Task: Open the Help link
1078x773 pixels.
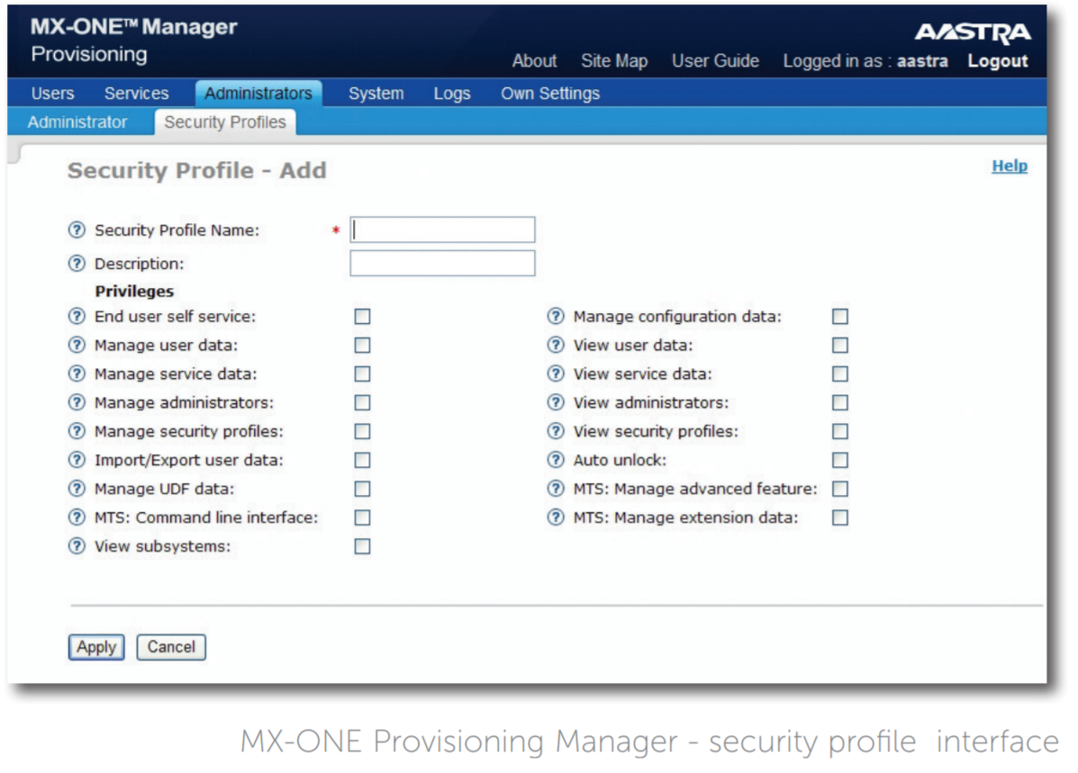Action: (x=1010, y=166)
